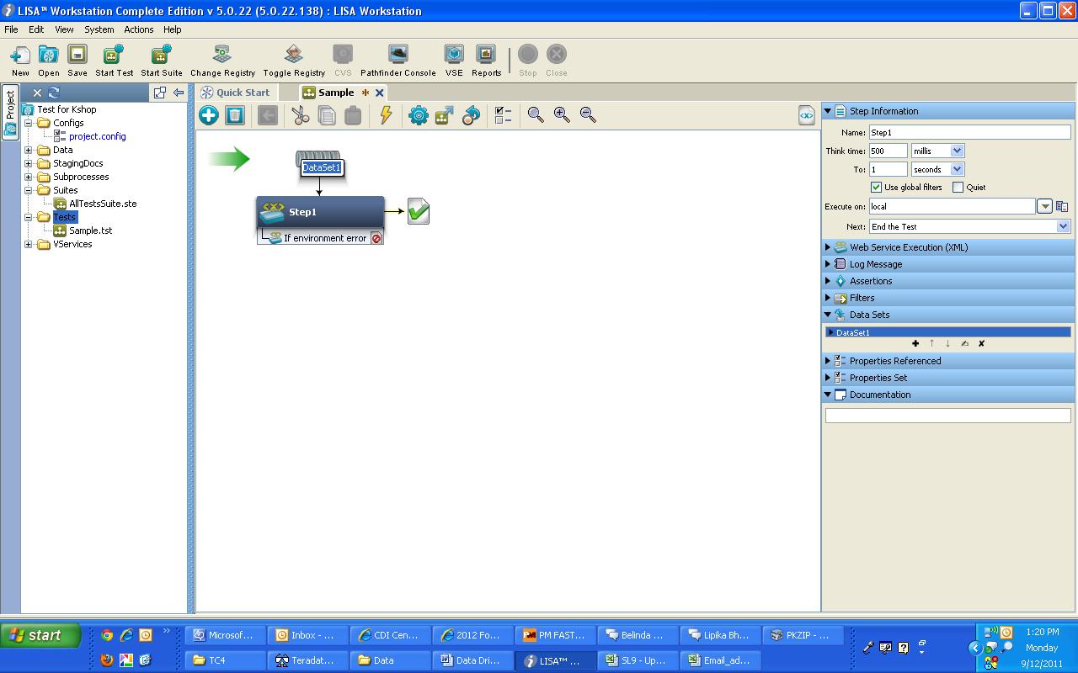Zoom in on the test workflow canvas
Image resolution: width=1078 pixels, height=673 pixels.
pyautogui.click(x=562, y=115)
